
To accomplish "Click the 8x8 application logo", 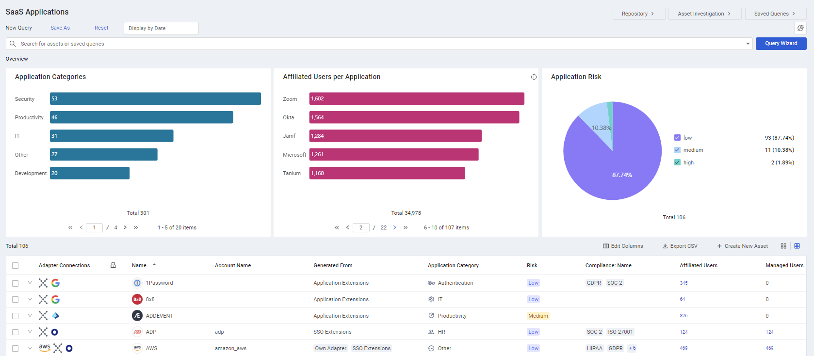I will (x=137, y=299).
